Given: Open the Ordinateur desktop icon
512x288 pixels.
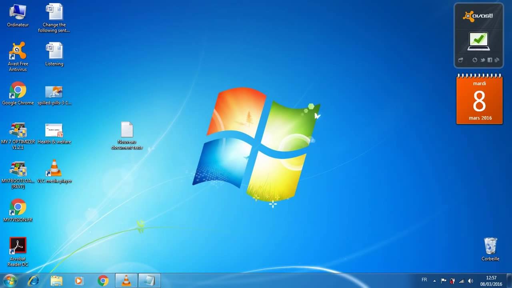Looking at the screenshot, I should (x=18, y=16).
